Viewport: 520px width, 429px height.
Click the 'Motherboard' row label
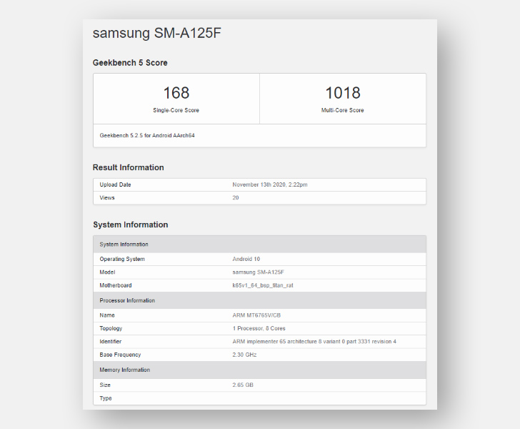click(x=116, y=285)
